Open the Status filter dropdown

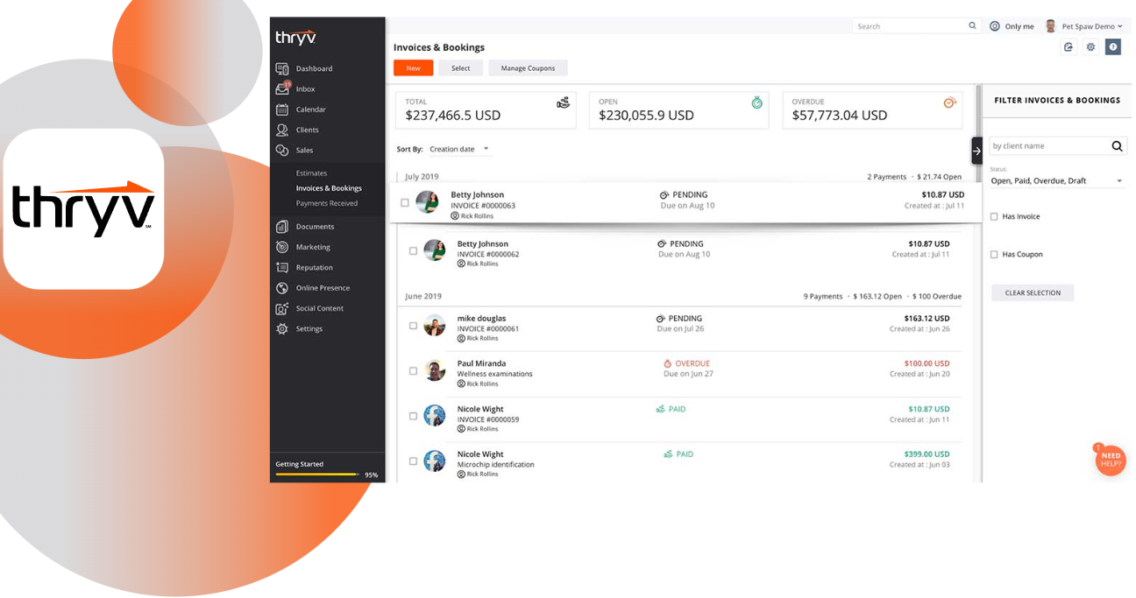[1056, 180]
